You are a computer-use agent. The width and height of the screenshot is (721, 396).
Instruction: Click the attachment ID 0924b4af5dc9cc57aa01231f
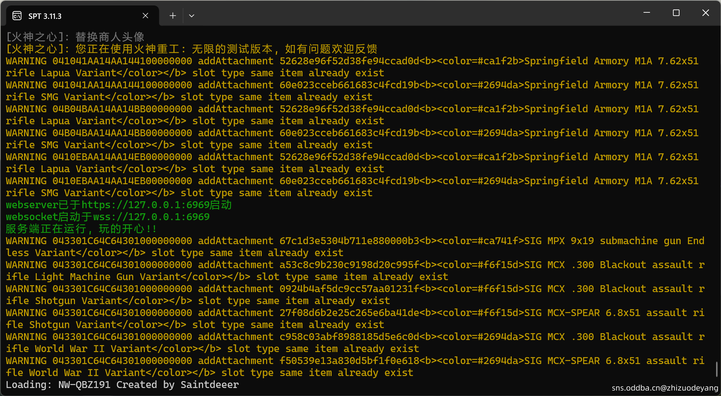[349, 289]
